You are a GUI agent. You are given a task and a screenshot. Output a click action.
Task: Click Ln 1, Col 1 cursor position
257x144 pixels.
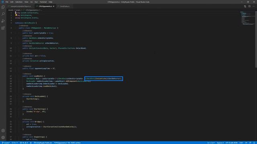point(211,143)
